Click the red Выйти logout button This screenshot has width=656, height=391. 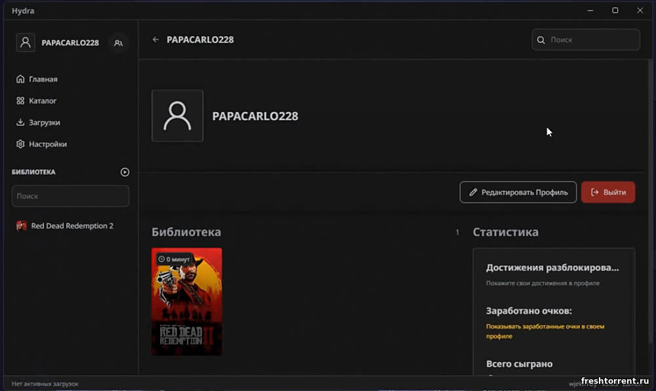click(608, 192)
